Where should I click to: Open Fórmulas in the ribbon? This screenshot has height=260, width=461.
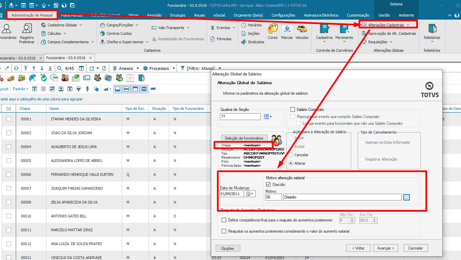221,39
